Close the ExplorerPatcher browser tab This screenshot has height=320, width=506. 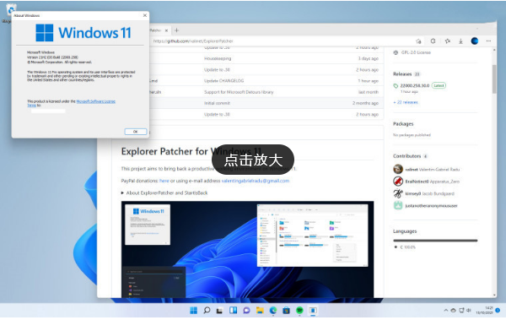pyautogui.click(x=166, y=30)
